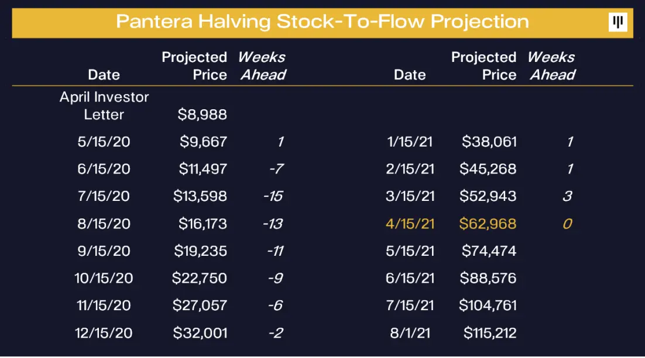645x358 pixels.
Task: Click the right Weeks Ahead column header
Action: [551, 65]
